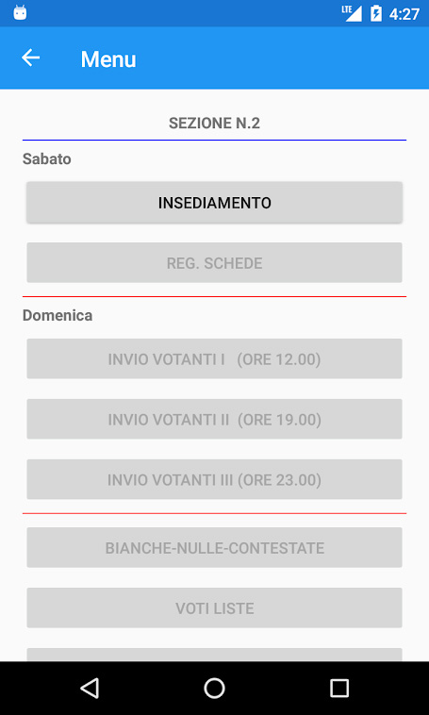Tap the SEZIONE N.2 heading
This screenshot has height=715, width=429.
click(x=214, y=124)
